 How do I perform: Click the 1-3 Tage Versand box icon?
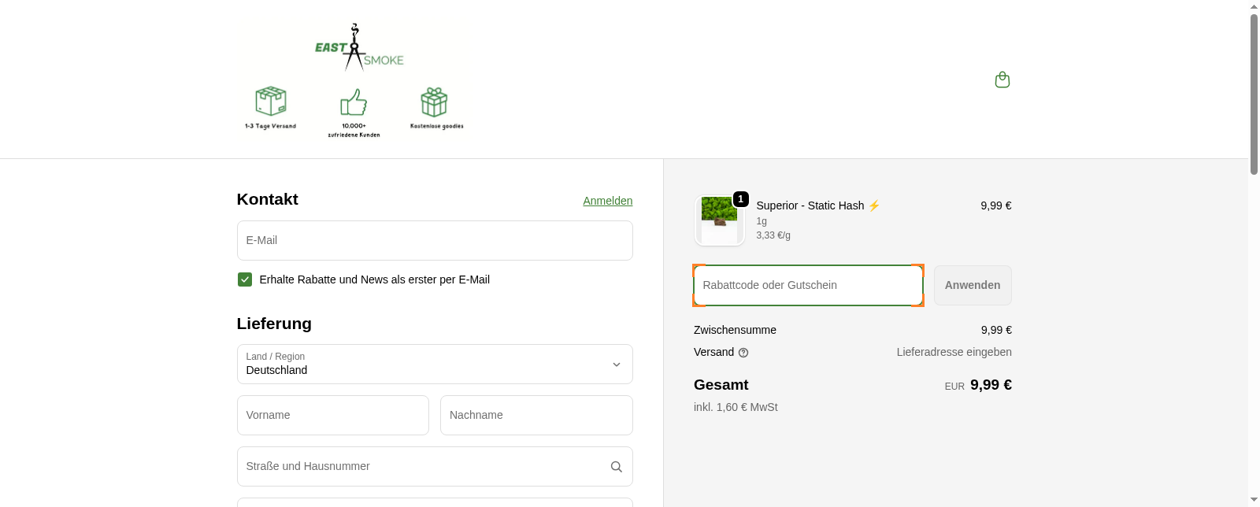coord(270,102)
